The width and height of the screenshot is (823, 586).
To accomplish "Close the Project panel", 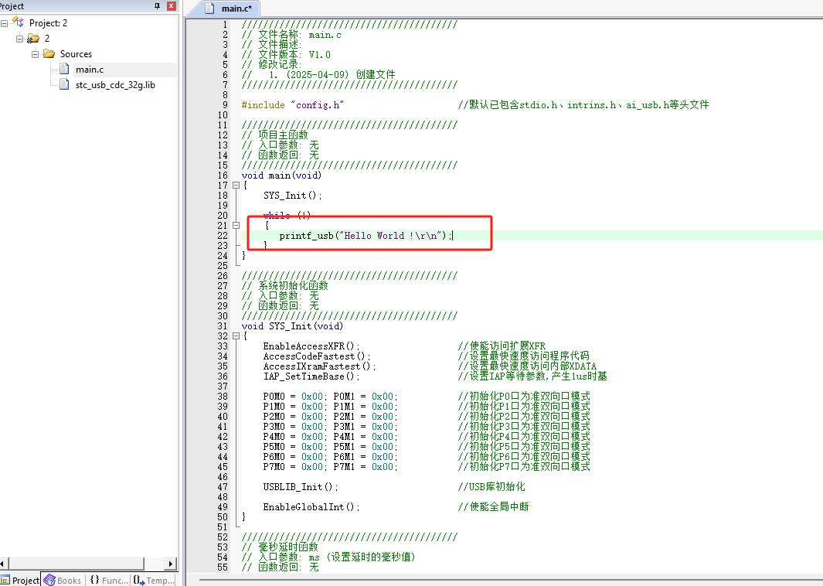I will (171, 5).
